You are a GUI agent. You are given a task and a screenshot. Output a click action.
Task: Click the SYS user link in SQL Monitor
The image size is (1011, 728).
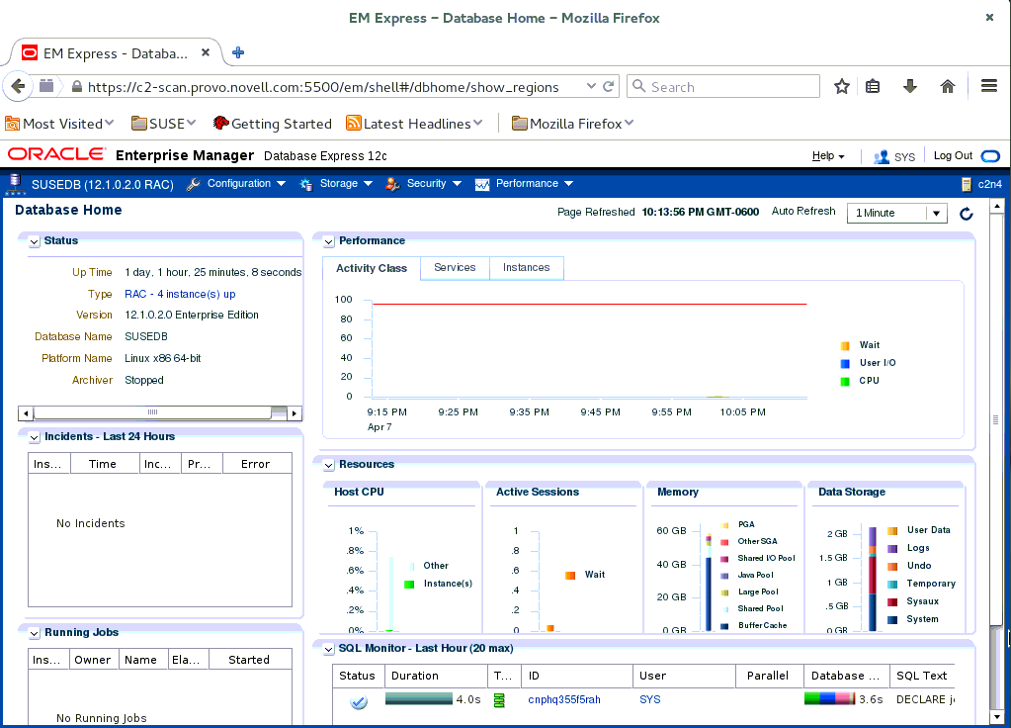[650, 699]
